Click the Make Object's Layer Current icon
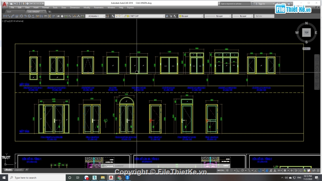This screenshot has width=322, height=181. 167,16
